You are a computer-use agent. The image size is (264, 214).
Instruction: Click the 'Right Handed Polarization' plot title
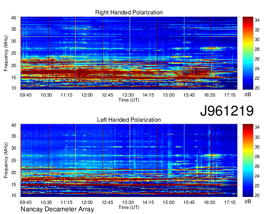129,12
